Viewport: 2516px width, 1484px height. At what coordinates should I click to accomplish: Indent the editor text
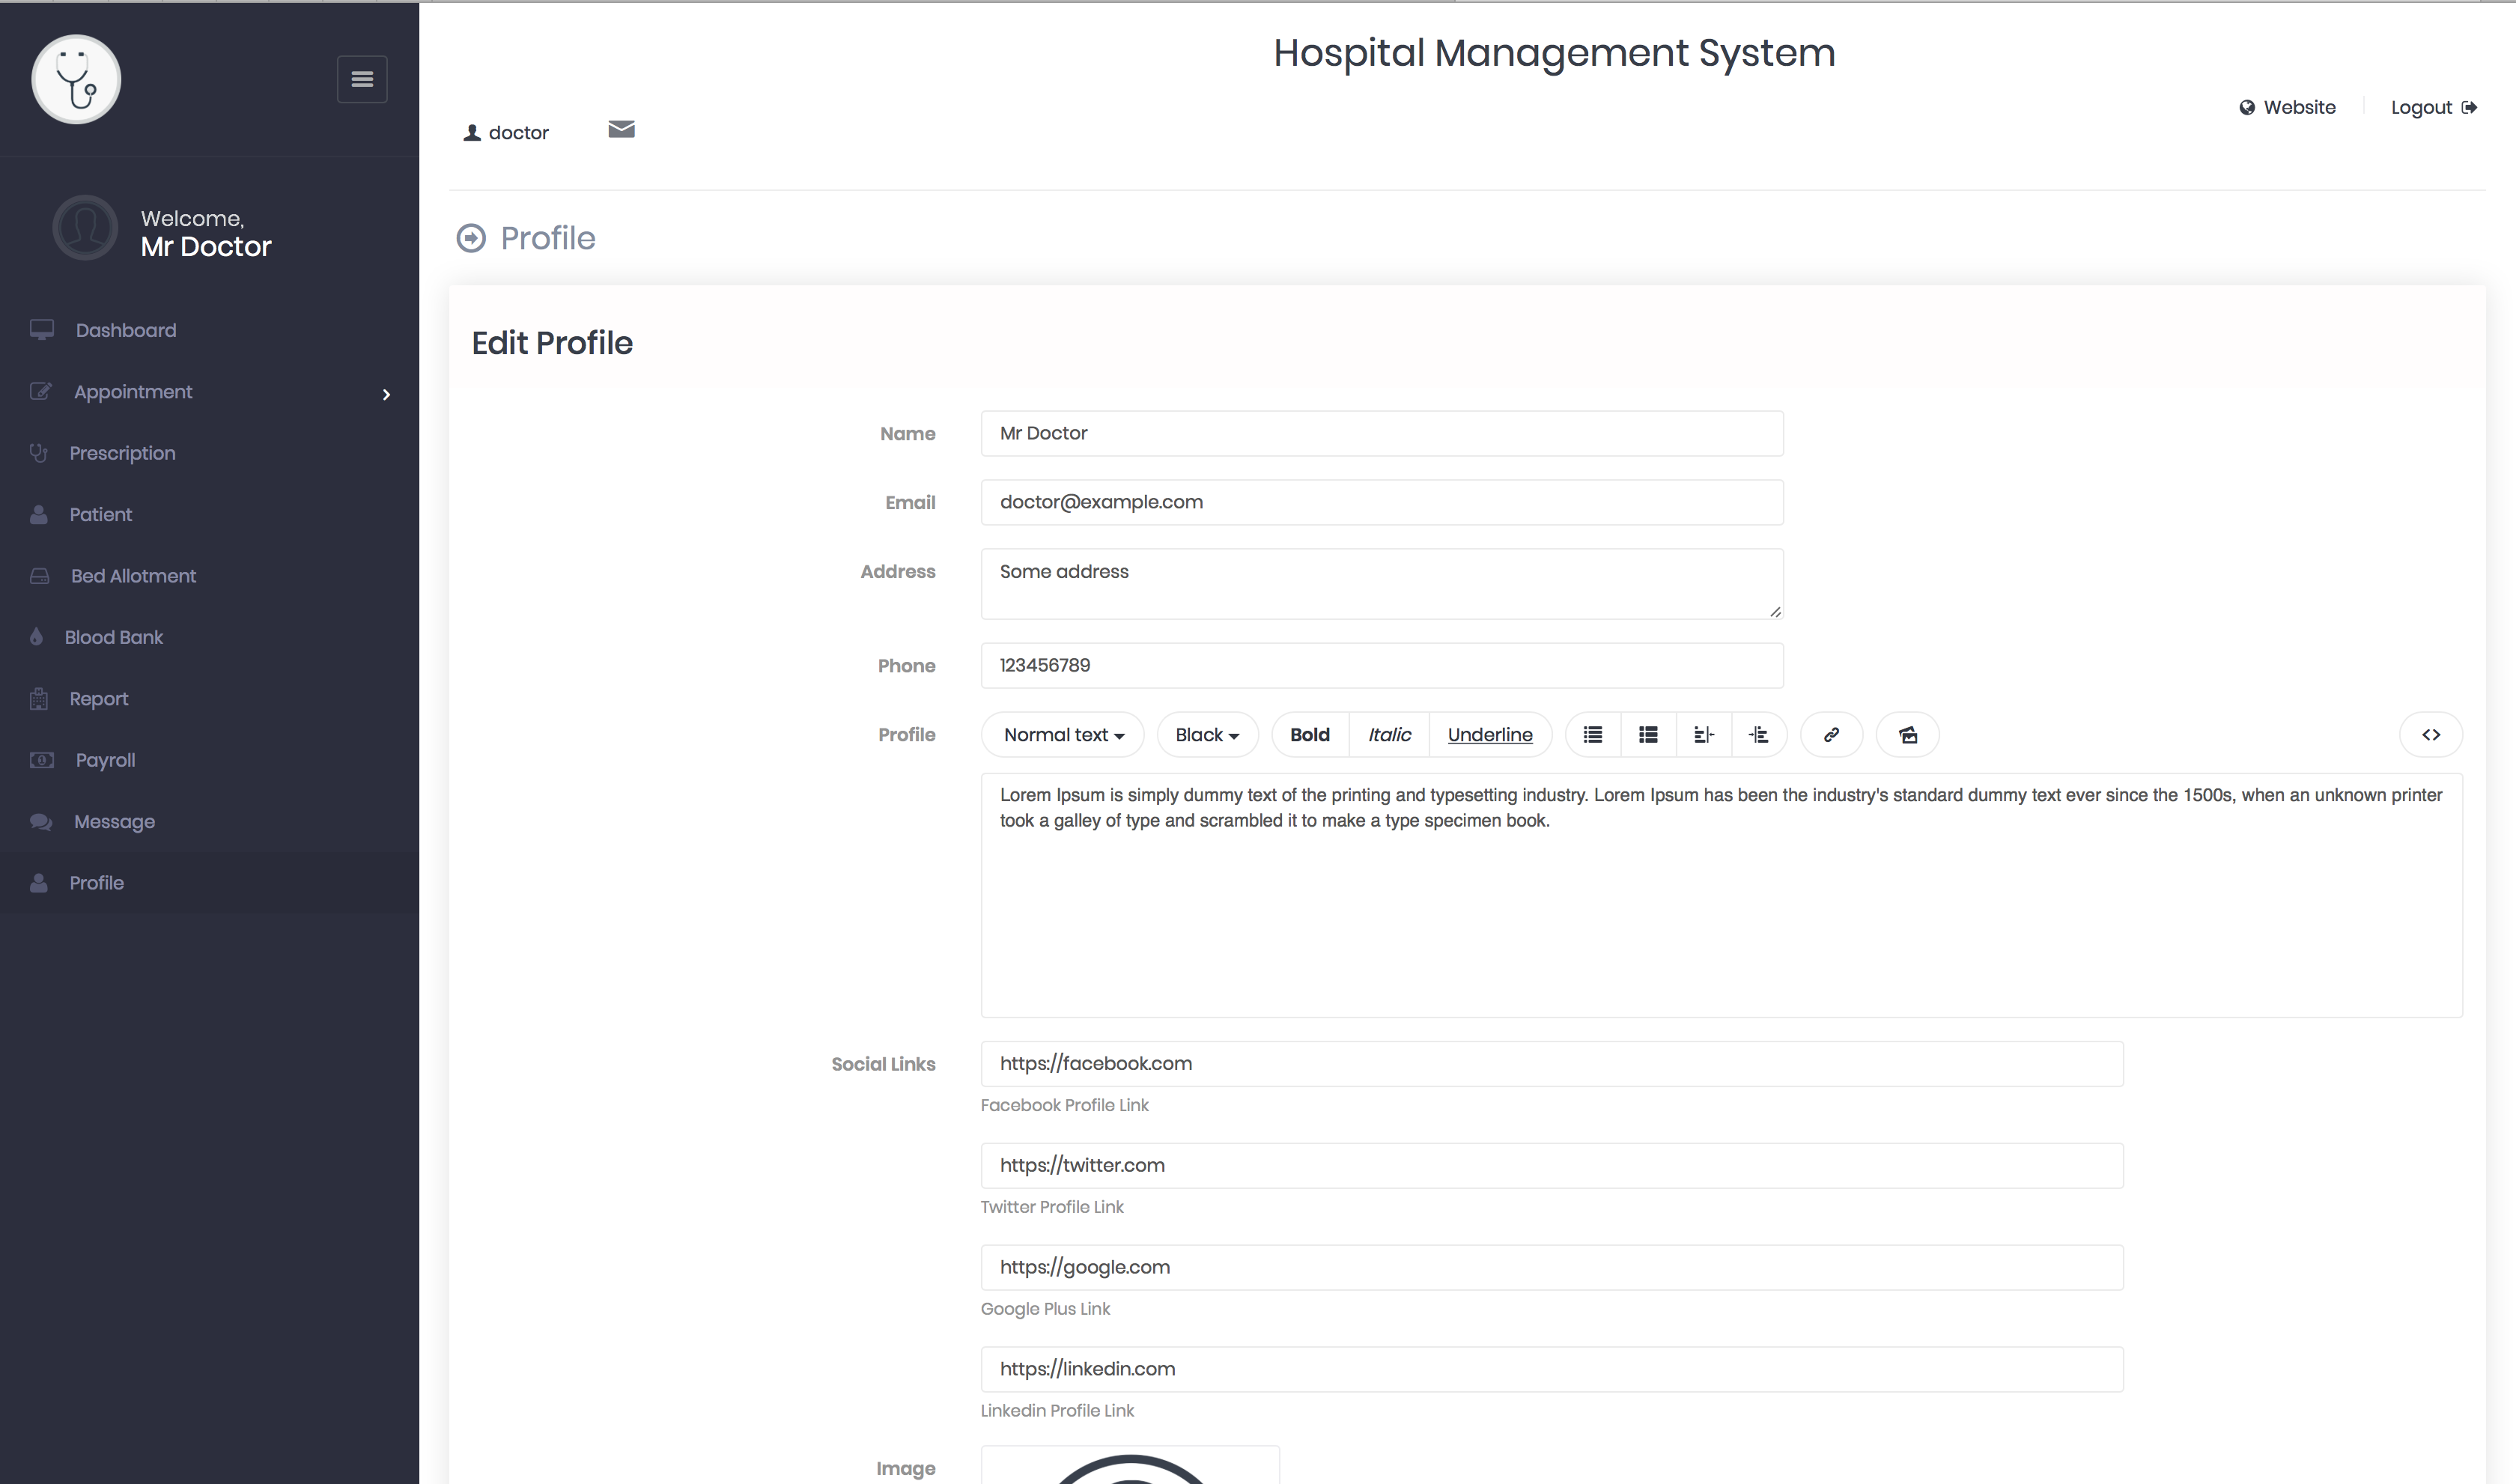pyautogui.click(x=1759, y=735)
